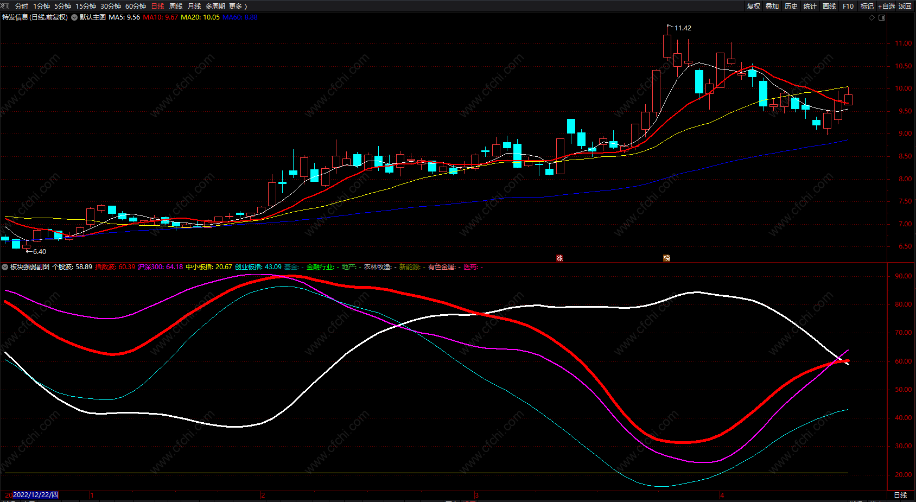Select the 1分钟 period
916x502 pixels.
click(x=41, y=7)
